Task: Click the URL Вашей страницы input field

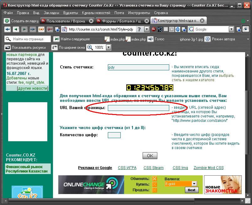Action: click(138, 108)
